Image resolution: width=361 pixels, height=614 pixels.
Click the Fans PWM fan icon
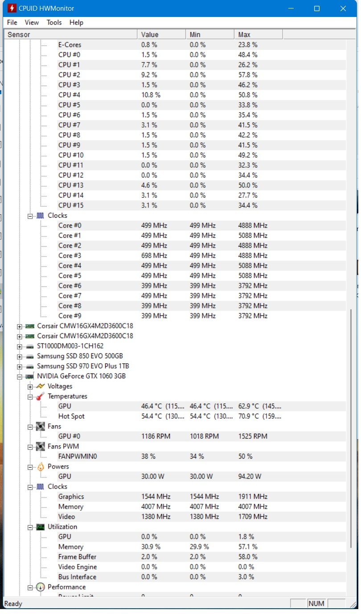coord(40,447)
